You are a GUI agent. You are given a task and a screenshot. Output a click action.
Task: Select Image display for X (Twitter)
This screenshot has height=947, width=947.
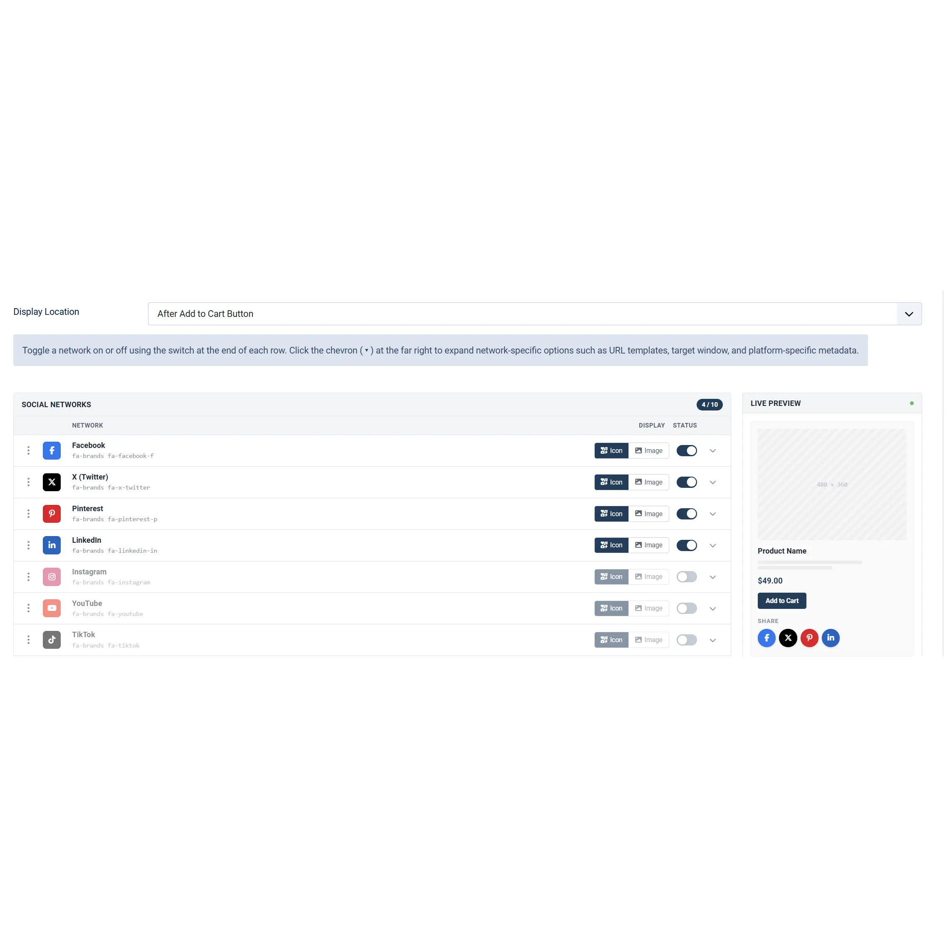[648, 482]
